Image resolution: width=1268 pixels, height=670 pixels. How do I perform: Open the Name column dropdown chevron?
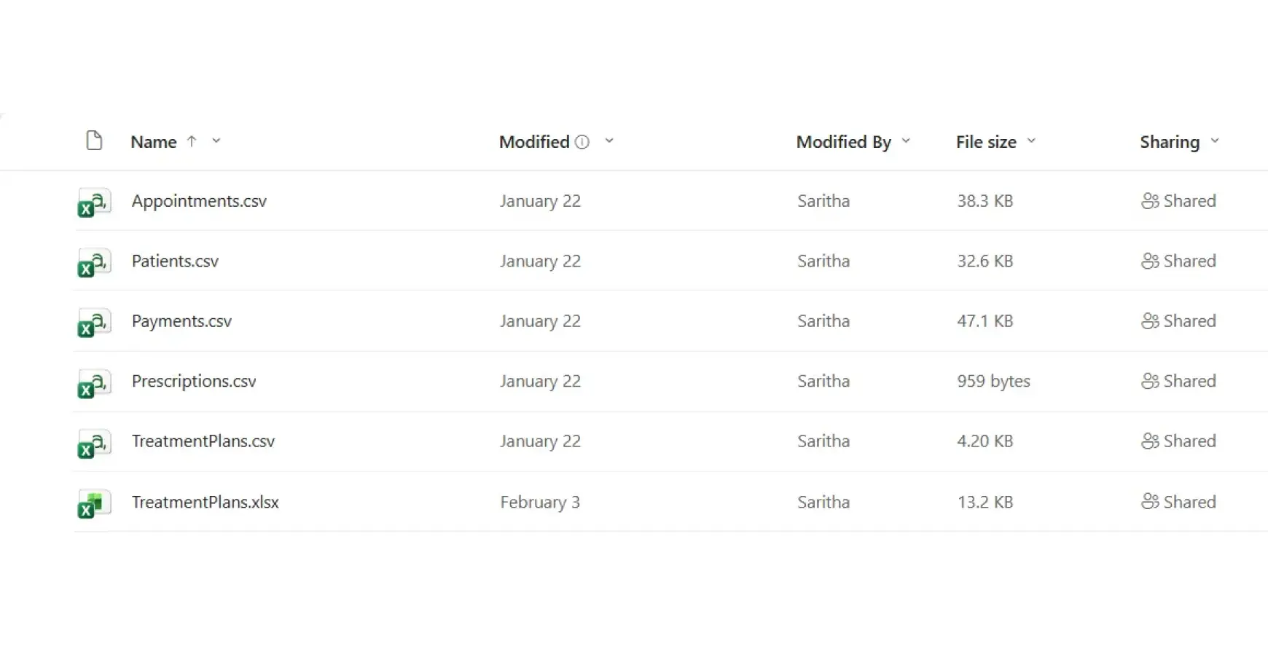pyautogui.click(x=216, y=141)
